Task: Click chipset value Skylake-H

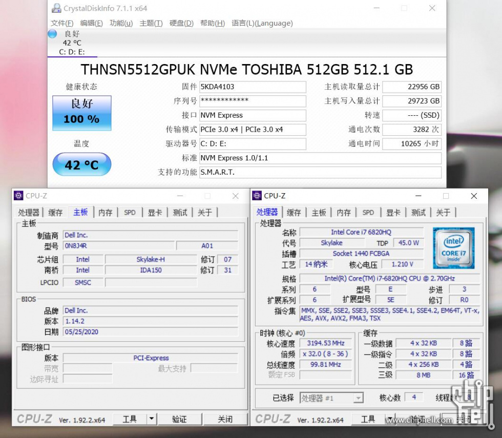Action: [x=151, y=259]
